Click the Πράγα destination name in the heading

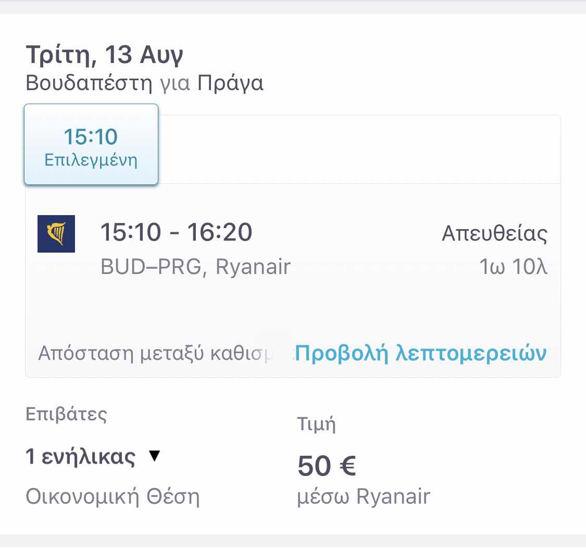[x=230, y=83]
